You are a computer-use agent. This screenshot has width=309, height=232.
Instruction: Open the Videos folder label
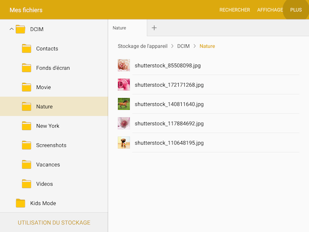44,184
